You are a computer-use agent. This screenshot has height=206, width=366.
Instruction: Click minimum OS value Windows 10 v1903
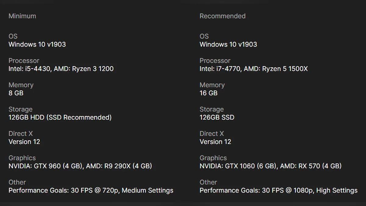pyautogui.click(x=37, y=44)
